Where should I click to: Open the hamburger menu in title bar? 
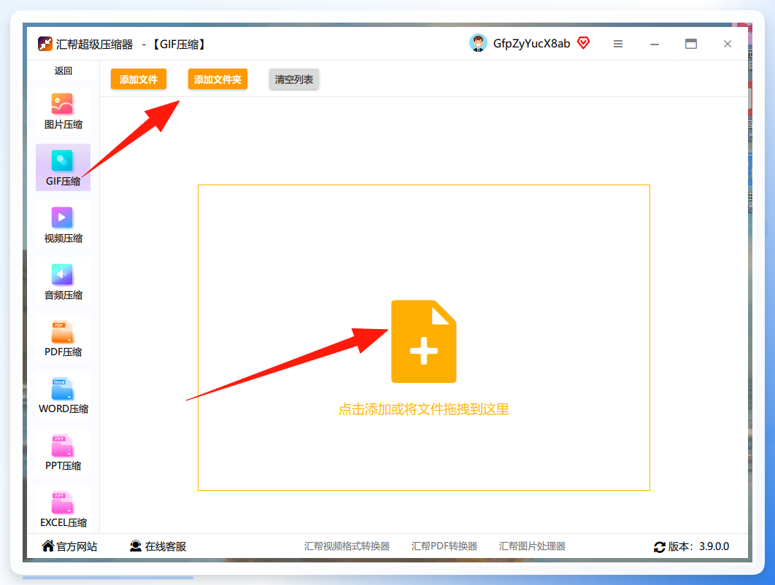[x=618, y=44]
